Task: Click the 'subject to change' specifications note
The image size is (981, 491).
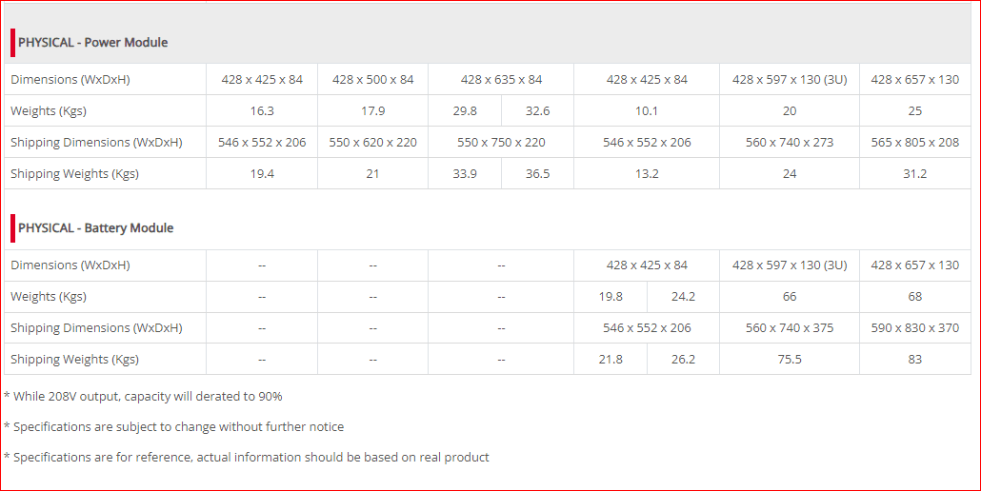Action: point(175,427)
